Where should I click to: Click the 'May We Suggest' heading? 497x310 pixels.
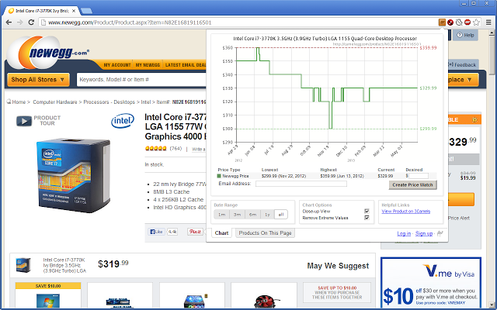point(338,266)
